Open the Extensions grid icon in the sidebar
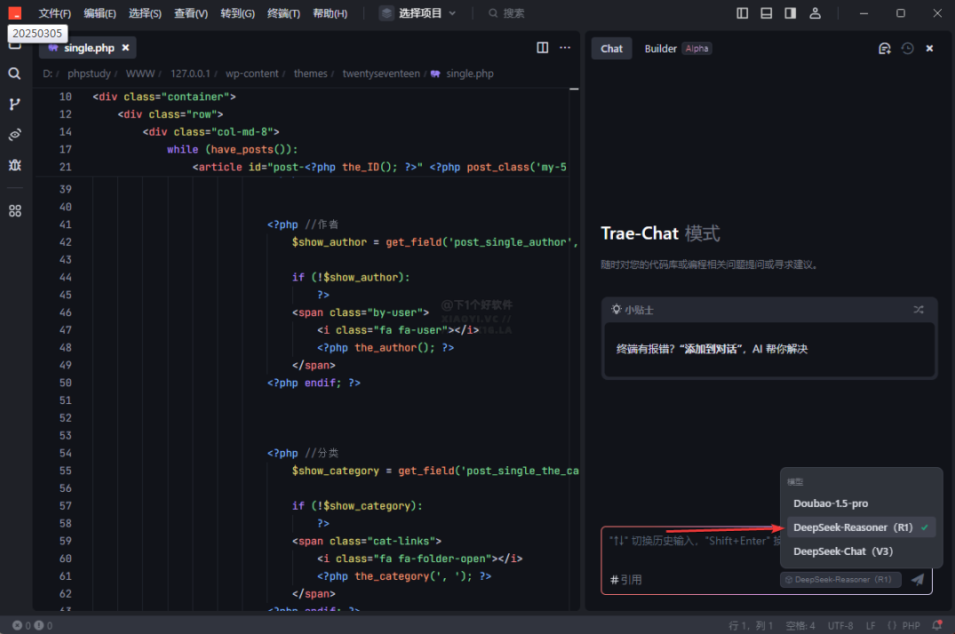Screen dimensions: 955x634 click(14, 211)
